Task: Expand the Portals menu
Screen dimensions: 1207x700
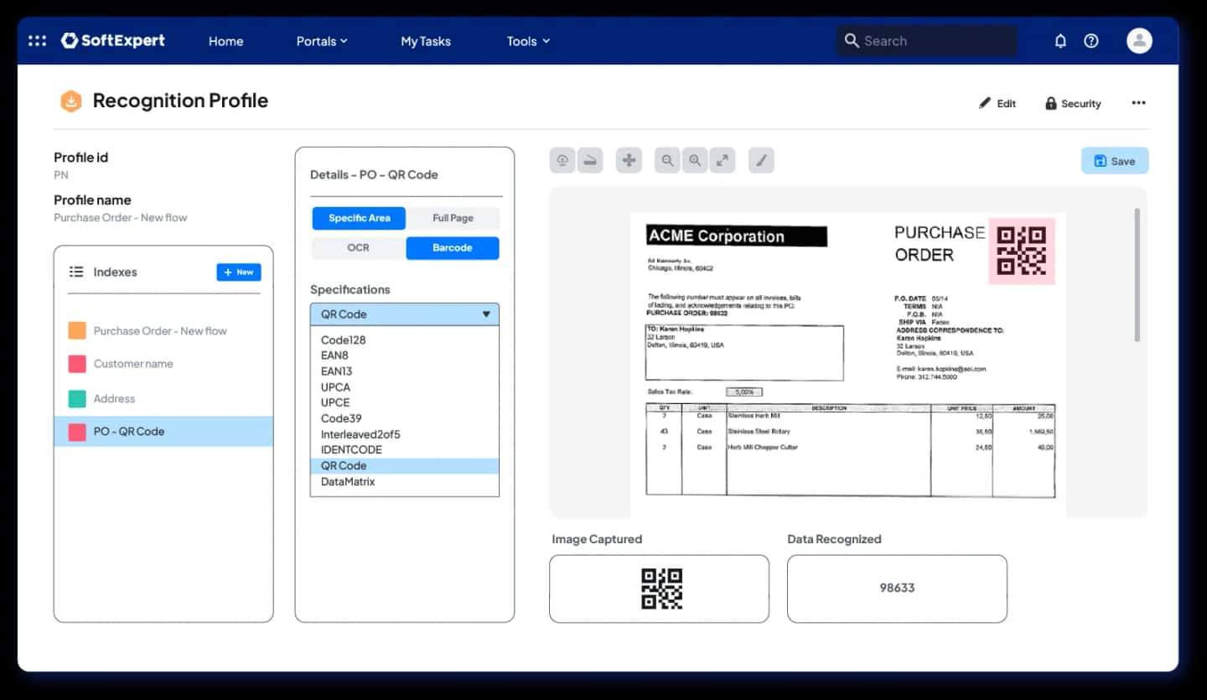Action: [322, 41]
